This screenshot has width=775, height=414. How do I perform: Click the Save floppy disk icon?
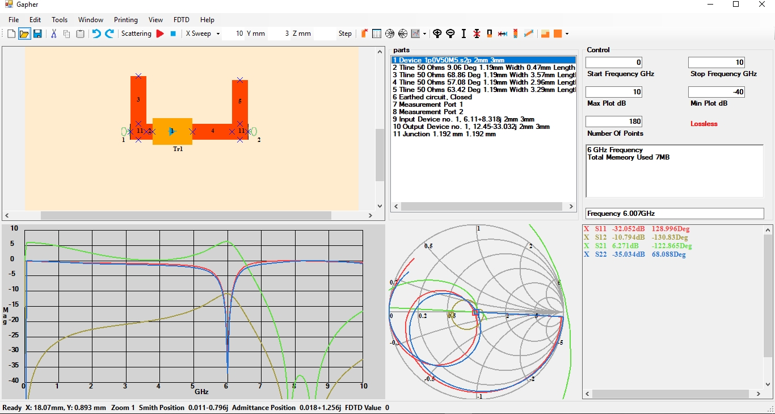[x=37, y=34]
